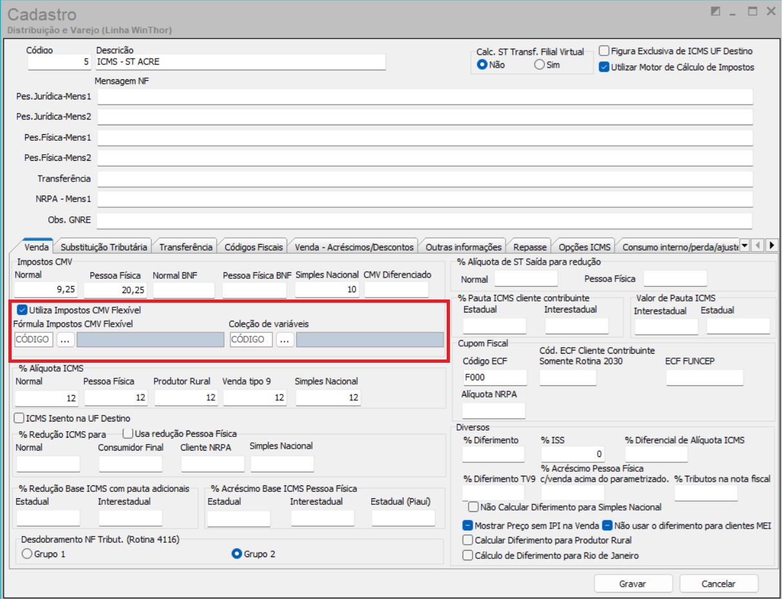
Task: Open Coleção de variáveis lookup button
Action: [285, 340]
